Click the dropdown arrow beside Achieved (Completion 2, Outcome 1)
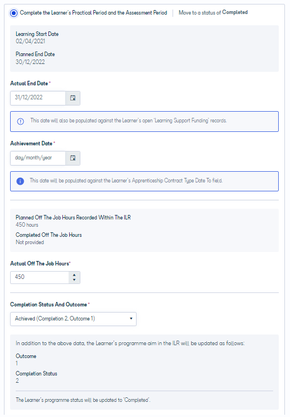Image resolution: width=290 pixels, height=417 pixels. coord(131,319)
